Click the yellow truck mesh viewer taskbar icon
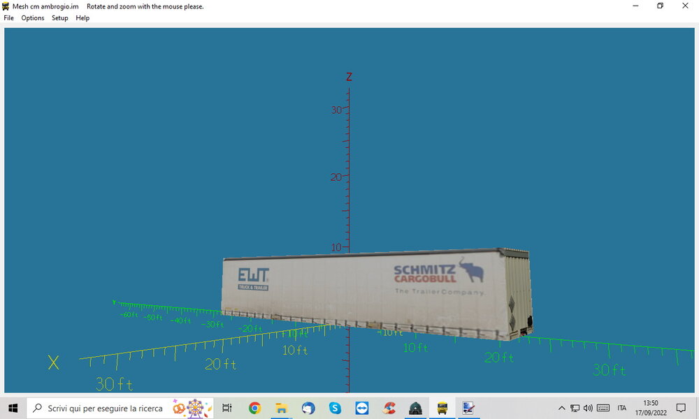Image resolution: width=699 pixels, height=419 pixels. 442,408
